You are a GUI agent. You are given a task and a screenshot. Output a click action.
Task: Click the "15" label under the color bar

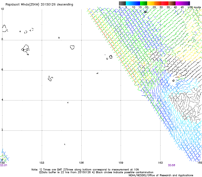click(x=140, y=7)
